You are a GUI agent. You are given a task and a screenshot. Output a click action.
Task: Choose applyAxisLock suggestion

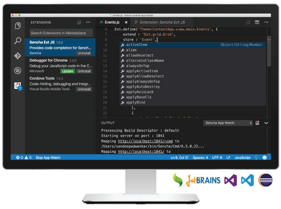coord(193,92)
